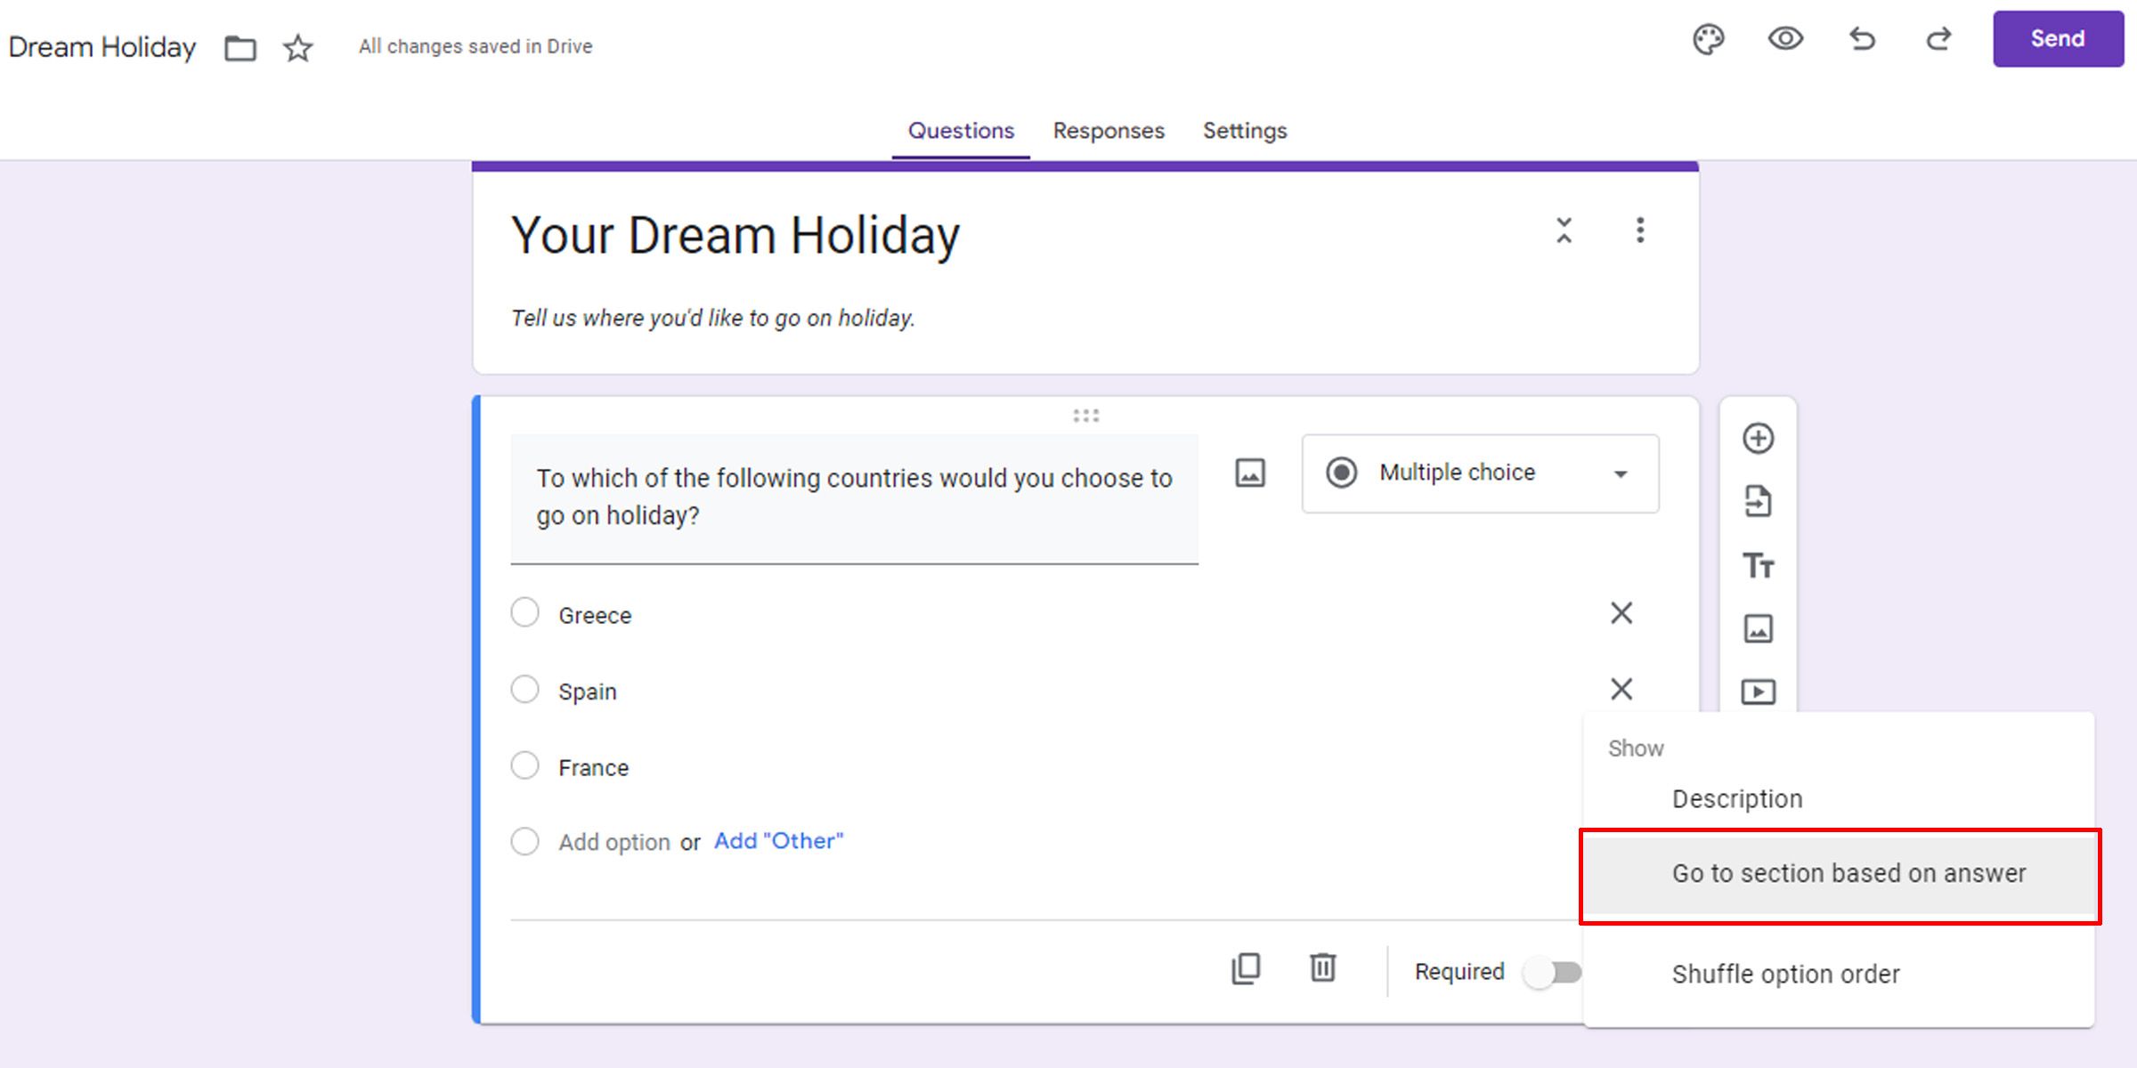
Task: Import questions from another form
Action: point(1759,501)
